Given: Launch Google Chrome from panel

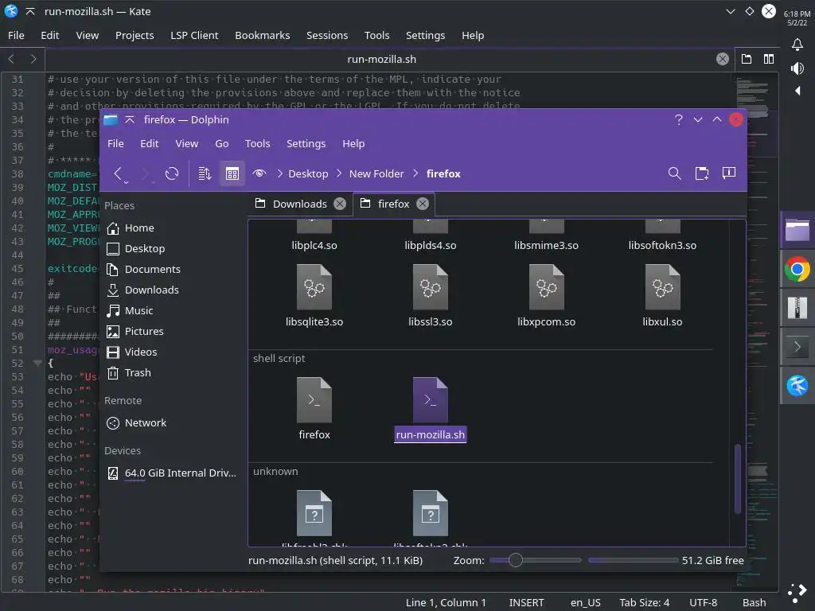Looking at the screenshot, I should click(797, 270).
